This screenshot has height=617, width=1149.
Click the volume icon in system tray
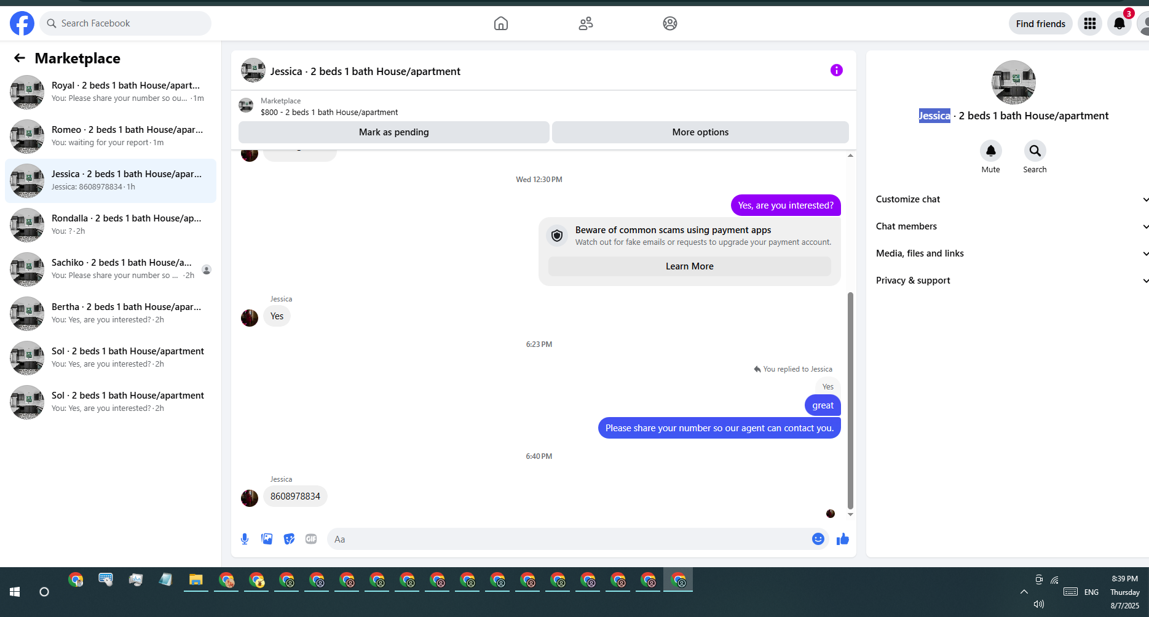coord(1039,604)
